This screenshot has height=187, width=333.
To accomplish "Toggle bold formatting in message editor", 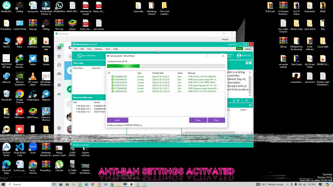I will (x=238, y=100).
